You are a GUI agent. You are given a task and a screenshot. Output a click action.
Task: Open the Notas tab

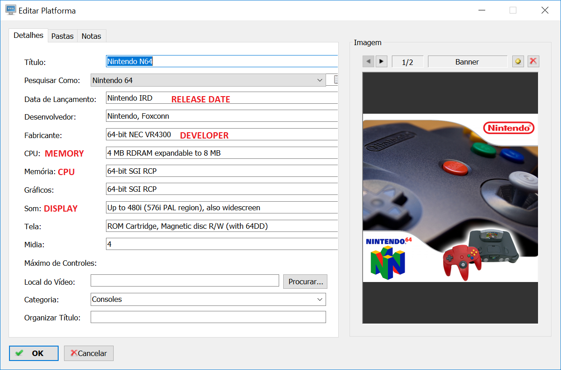[x=91, y=36]
